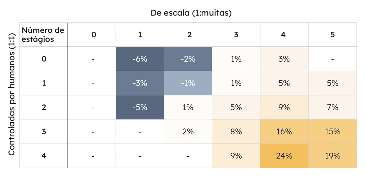Click the cell showing 7%
This screenshot has width=366, height=177.
[x=332, y=107]
